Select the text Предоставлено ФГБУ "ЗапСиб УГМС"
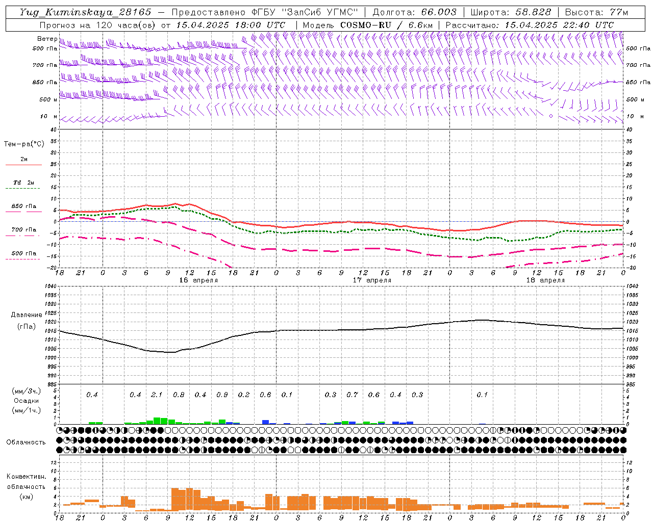653x522 pixels. [265, 12]
